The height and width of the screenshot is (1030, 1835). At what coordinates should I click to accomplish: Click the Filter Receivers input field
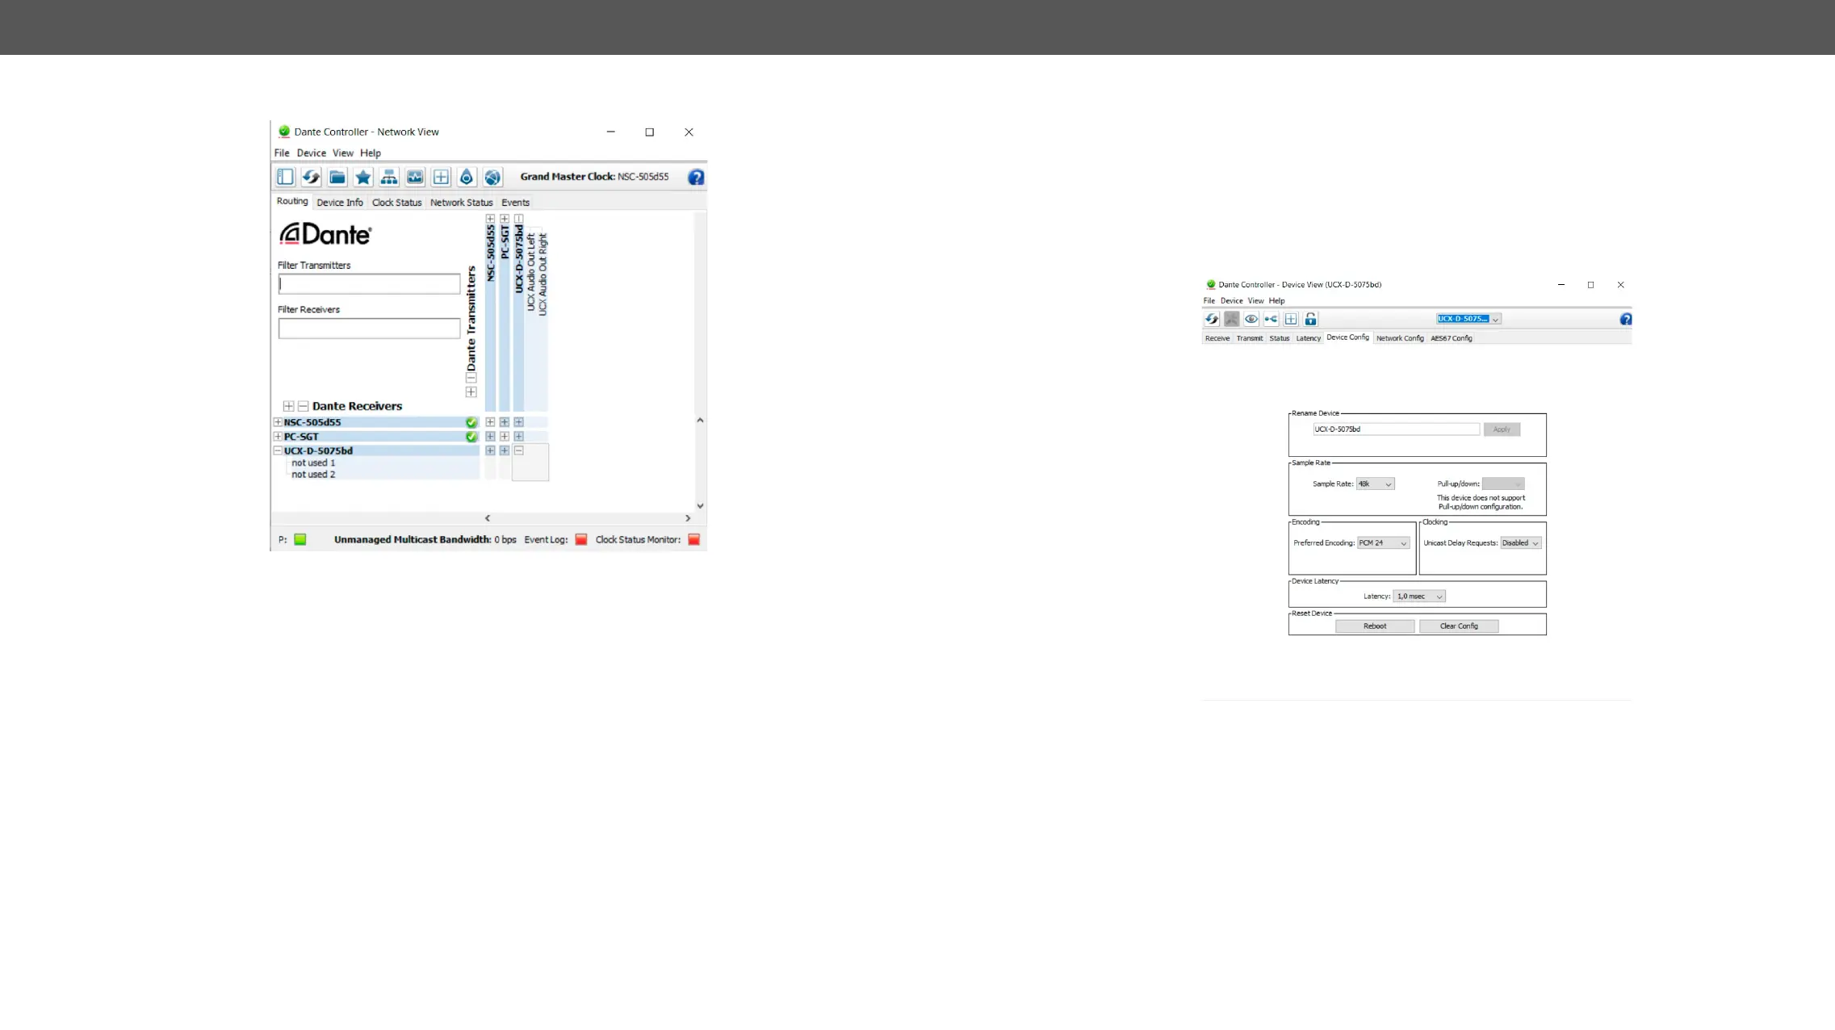(x=369, y=329)
